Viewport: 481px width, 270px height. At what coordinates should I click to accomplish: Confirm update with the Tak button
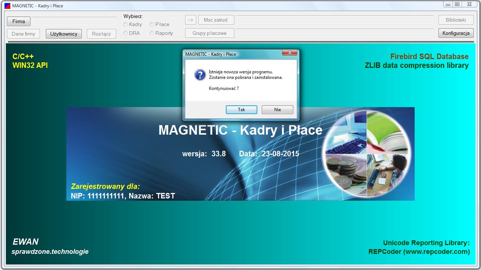241,110
